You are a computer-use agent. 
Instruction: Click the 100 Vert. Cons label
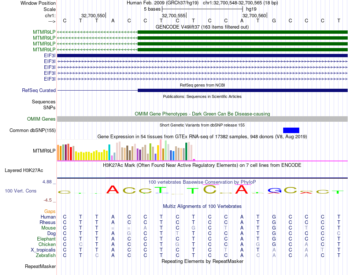(21, 191)
